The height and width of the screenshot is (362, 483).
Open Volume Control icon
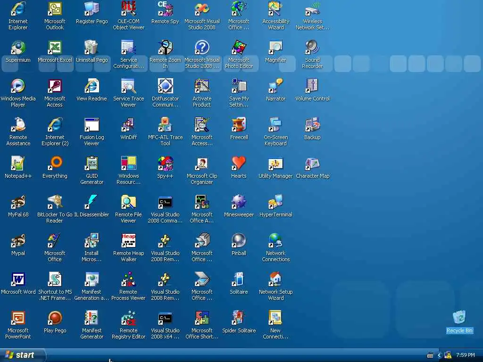312,86
